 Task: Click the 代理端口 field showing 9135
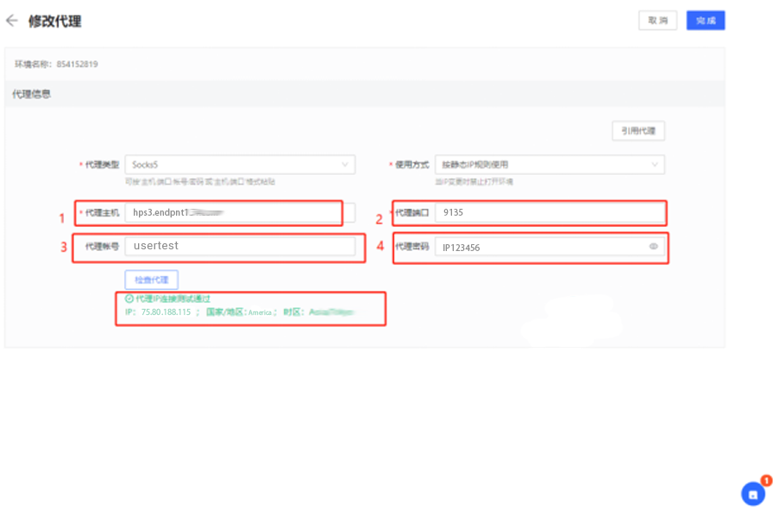[x=549, y=212]
